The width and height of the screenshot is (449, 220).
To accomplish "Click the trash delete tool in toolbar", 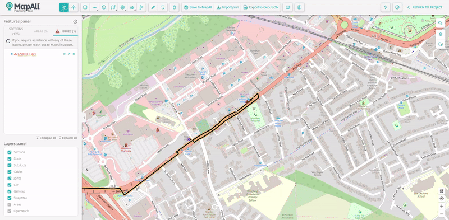I will tap(175, 7).
